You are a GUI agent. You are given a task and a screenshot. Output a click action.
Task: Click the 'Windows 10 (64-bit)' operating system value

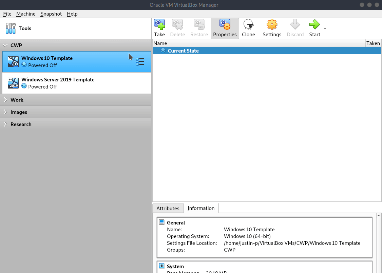(x=247, y=236)
